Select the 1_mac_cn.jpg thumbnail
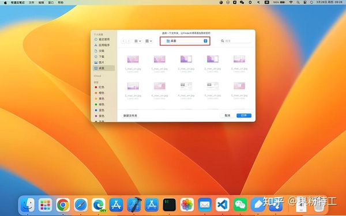This screenshot has width=346, height=216. [x=133, y=59]
